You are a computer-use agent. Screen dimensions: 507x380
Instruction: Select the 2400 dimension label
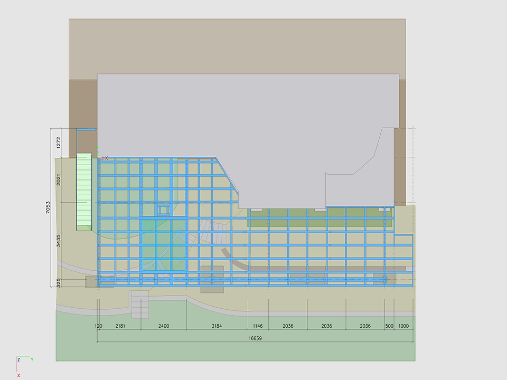163,326
